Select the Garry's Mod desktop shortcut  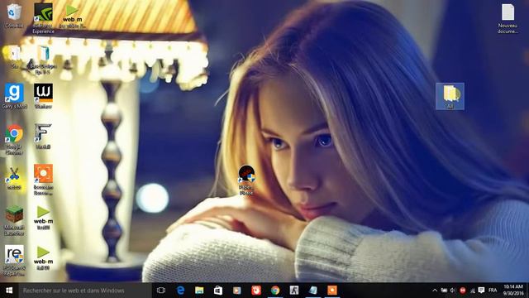14,96
